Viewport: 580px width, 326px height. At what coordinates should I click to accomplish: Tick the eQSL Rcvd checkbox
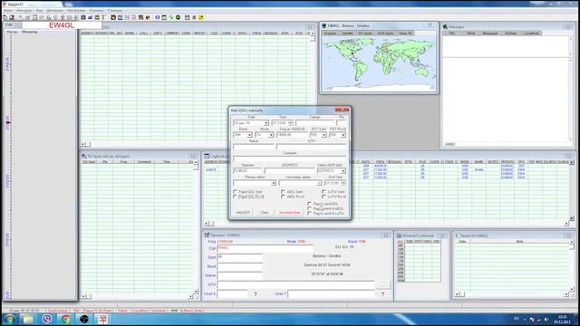283,197
